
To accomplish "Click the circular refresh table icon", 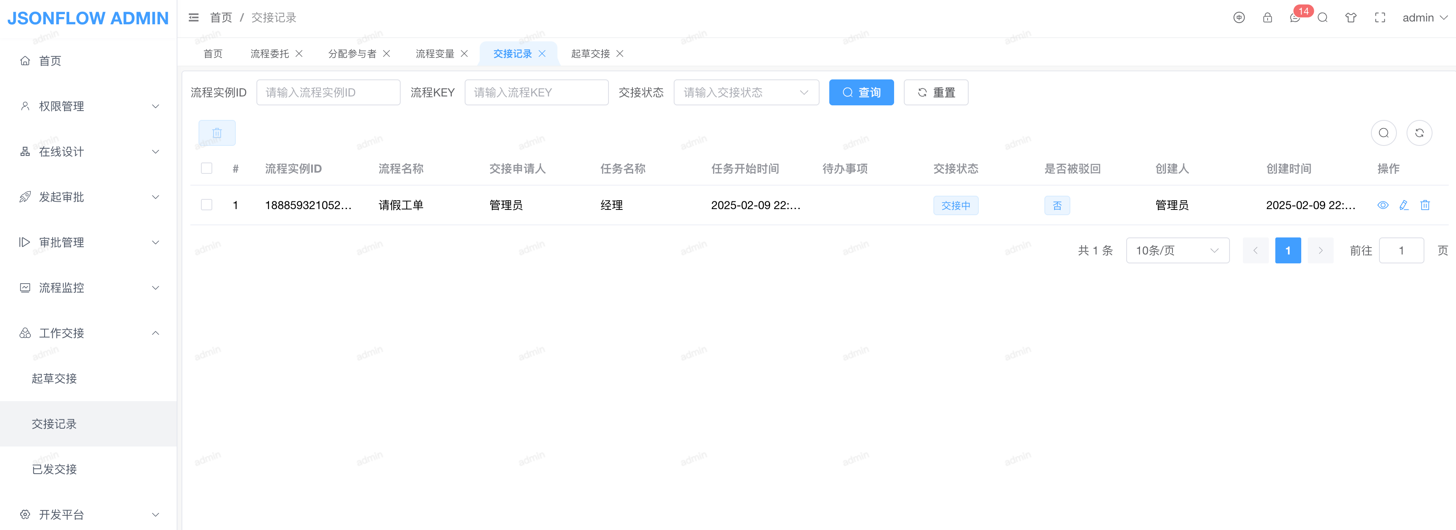I will click(1419, 133).
